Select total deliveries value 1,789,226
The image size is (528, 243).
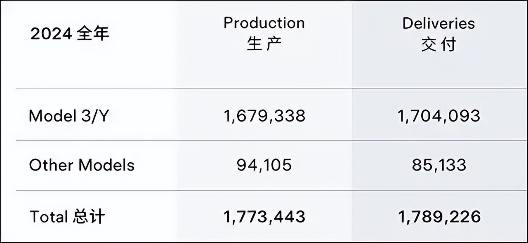click(x=439, y=216)
